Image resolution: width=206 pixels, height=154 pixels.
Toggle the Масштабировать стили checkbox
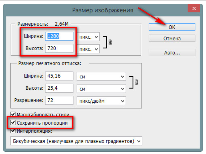click(13, 115)
